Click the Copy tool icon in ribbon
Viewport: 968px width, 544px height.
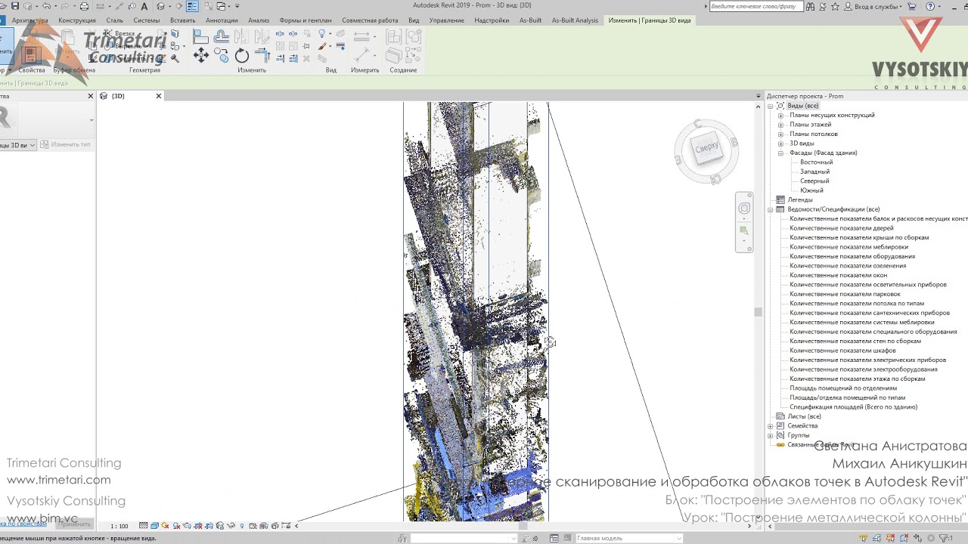[x=222, y=55]
